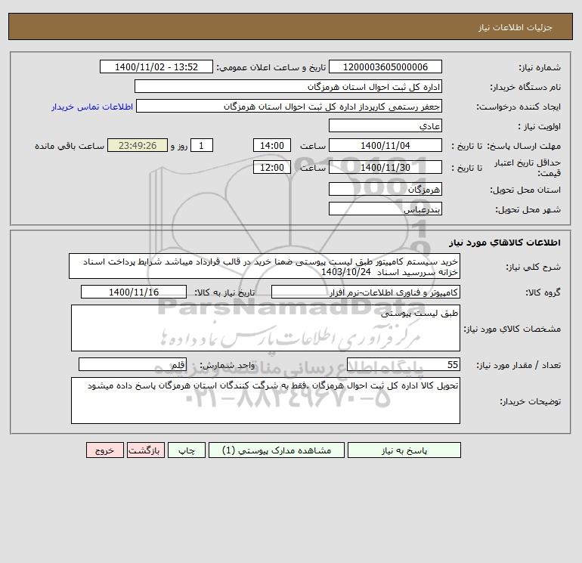Screen dimensions: 582x563
Task: Click the استان محل تحویل label
Action: (x=525, y=190)
